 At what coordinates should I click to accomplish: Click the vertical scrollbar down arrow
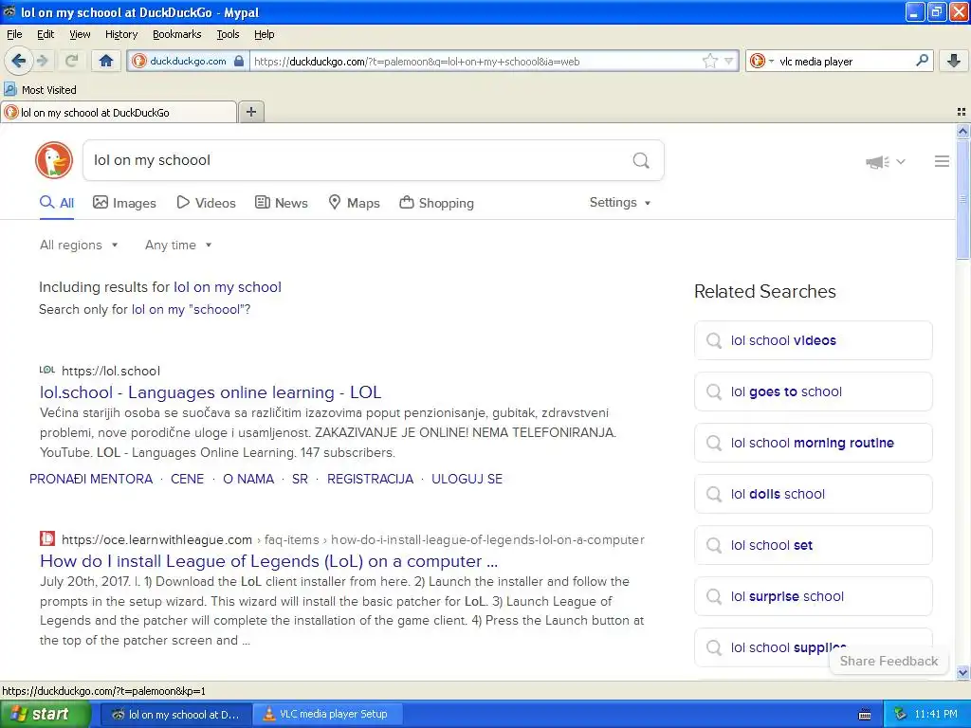coord(962,672)
